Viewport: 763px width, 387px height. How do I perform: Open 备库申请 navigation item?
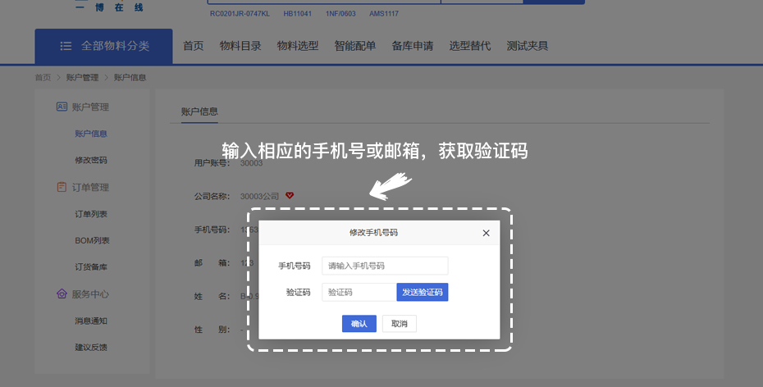(x=413, y=46)
